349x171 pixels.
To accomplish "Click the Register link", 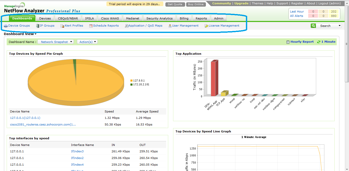I will click(297, 3).
